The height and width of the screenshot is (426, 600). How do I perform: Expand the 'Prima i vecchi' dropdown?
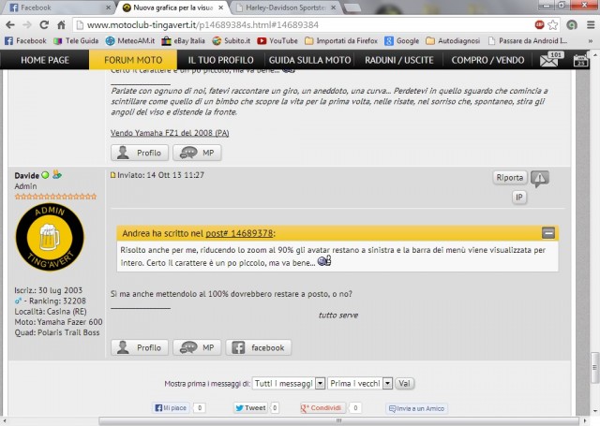coord(358,383)
